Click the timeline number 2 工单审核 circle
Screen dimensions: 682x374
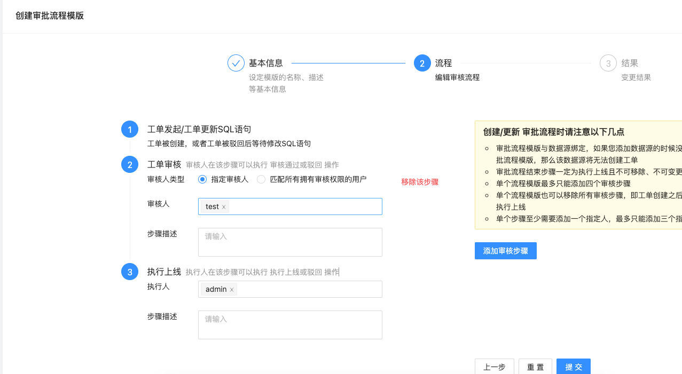(x=130, y=164)
